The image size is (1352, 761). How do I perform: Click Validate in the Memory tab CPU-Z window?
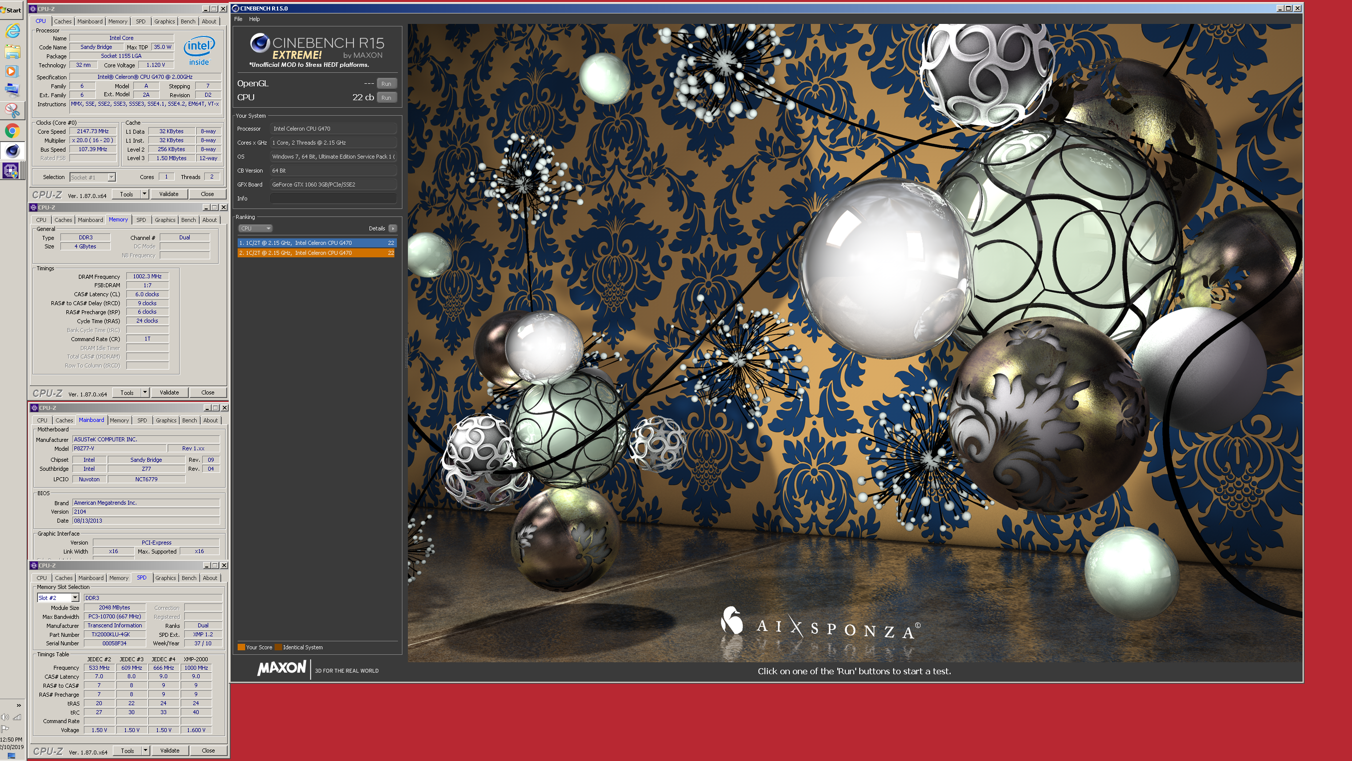pyautogui.click(x=169, y=392)
